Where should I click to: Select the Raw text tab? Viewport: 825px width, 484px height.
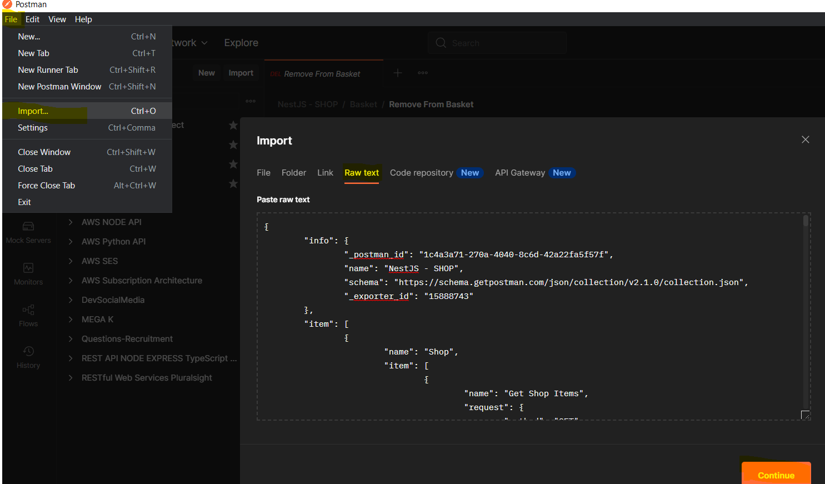[362, 173]
